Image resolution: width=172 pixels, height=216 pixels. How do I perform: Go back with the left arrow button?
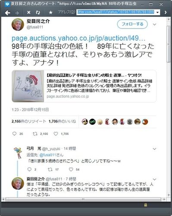(7, 13)
